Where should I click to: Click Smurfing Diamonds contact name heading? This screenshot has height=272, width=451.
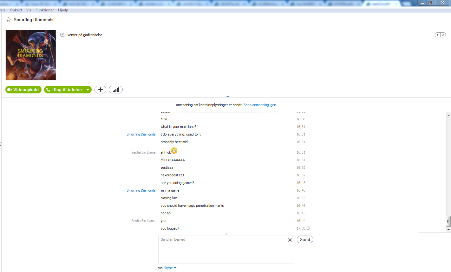point(34,20)
